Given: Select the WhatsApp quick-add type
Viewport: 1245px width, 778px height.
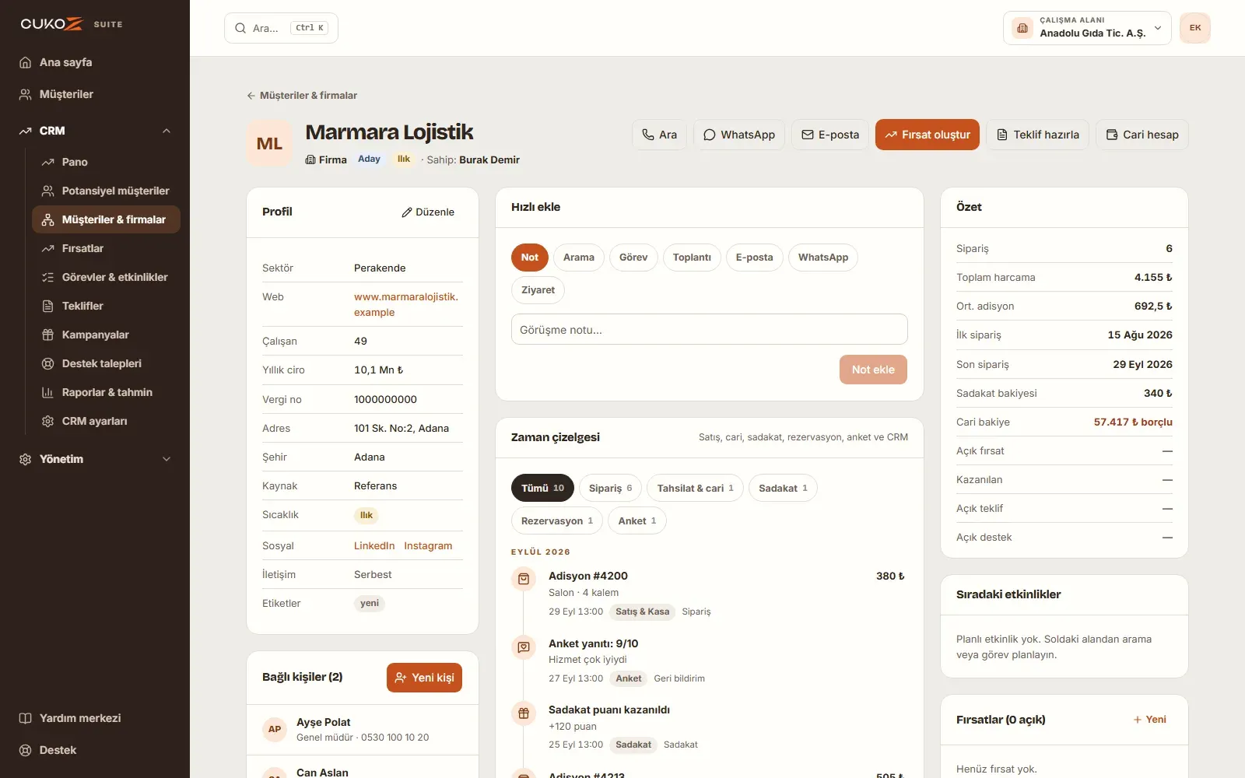Looking at the screenshot, I should tap(823, 258).
